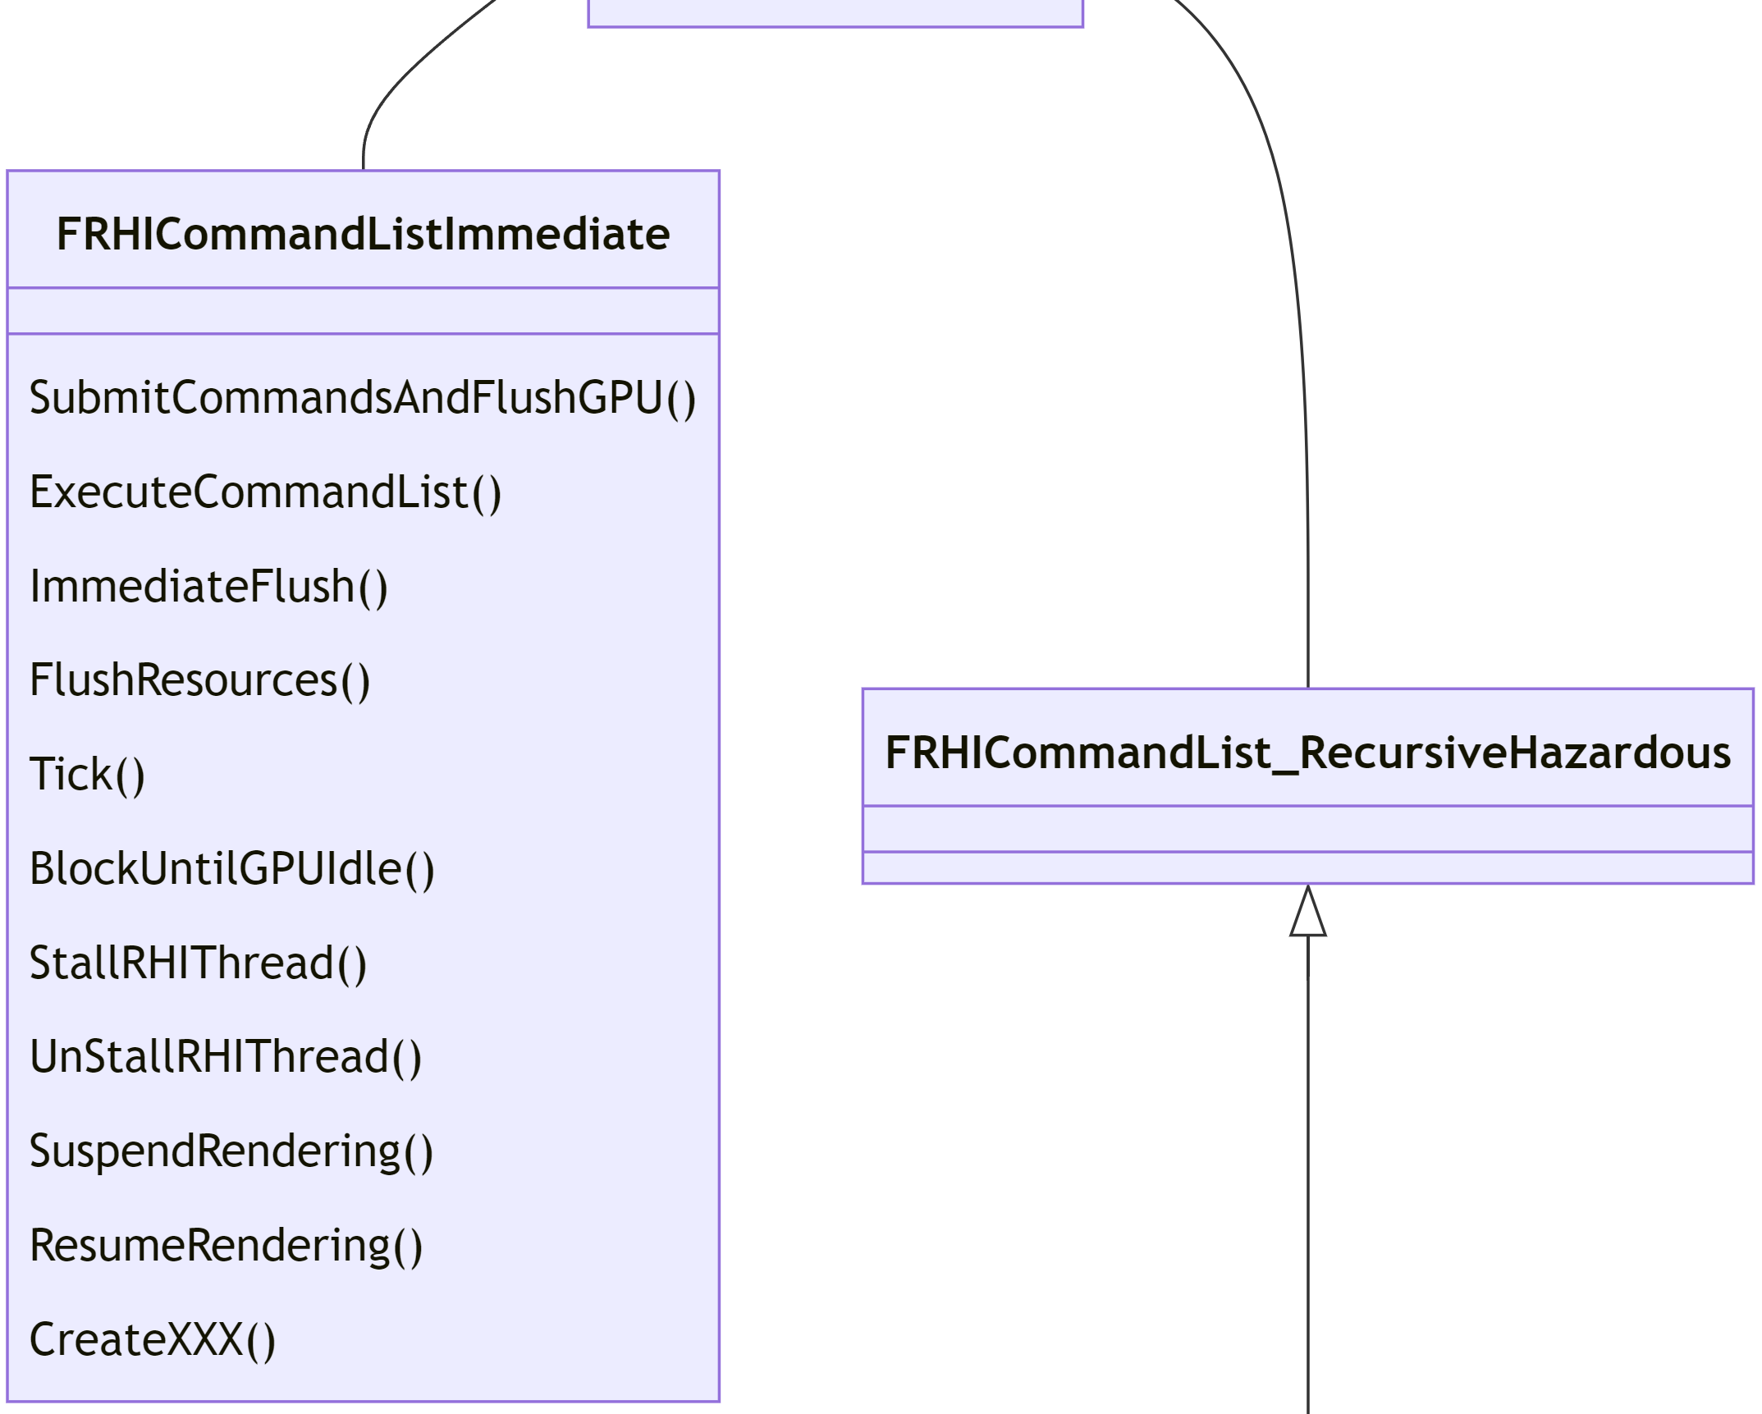Image resolution: width=1762 pixels, height=1414 pixels.
Task: Click the FRHICommandListImmediate class title
Action: pos(363,234)
